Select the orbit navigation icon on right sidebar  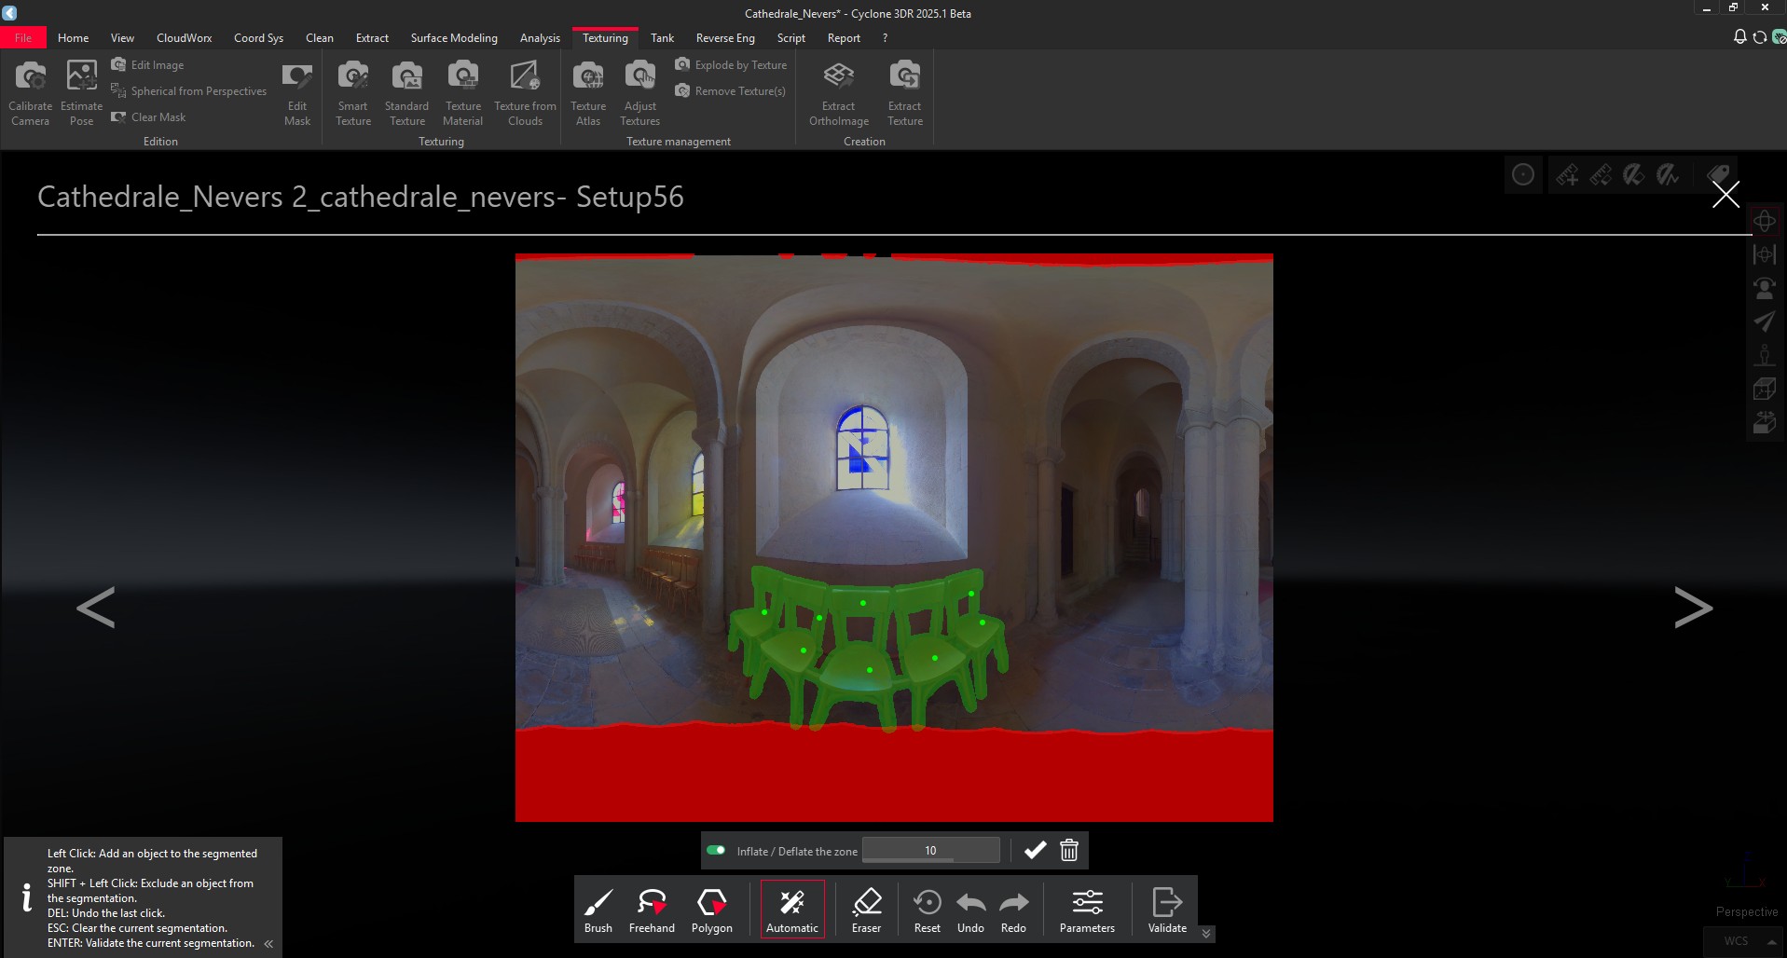[1765, 221]
